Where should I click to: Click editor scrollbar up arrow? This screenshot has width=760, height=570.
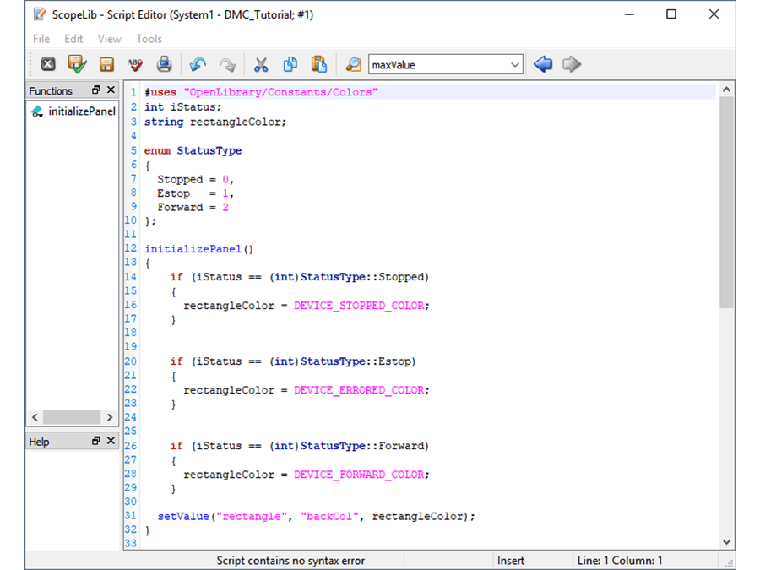pos(726,90)
